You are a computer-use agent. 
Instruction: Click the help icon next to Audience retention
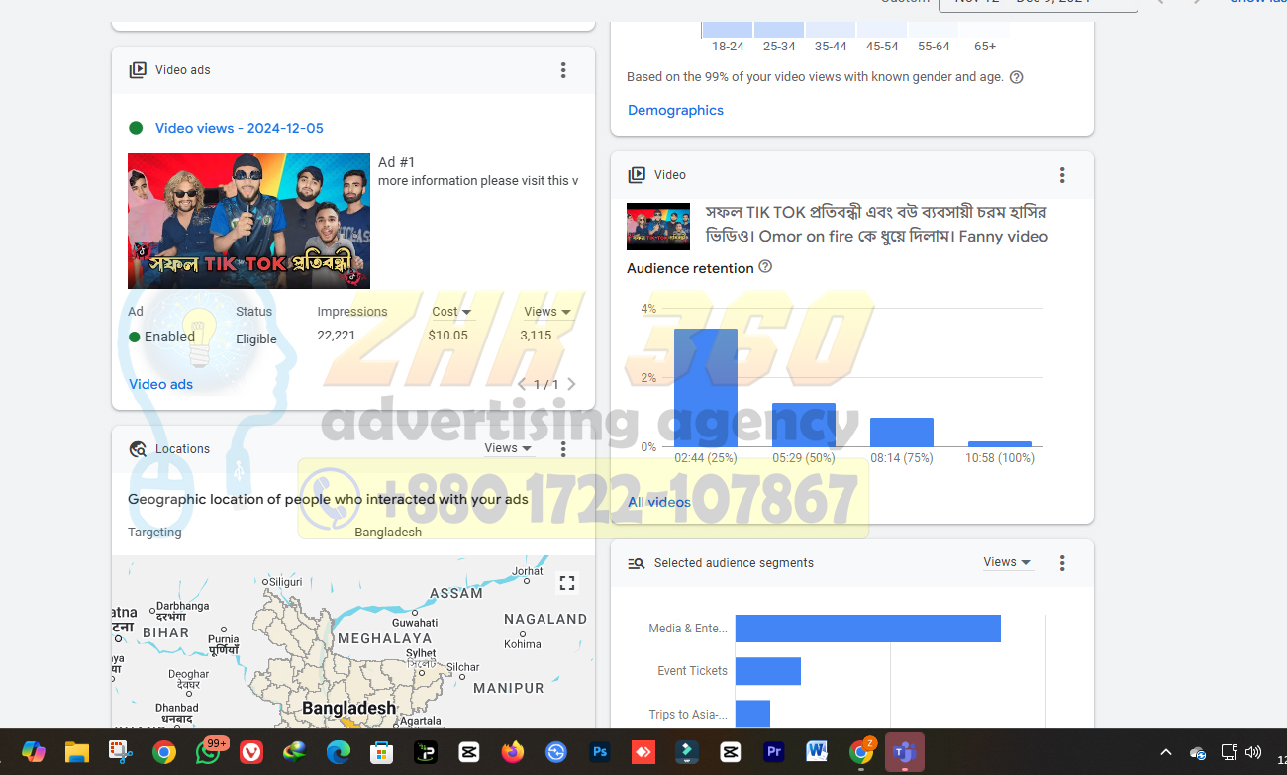click(x=765, y=267)
